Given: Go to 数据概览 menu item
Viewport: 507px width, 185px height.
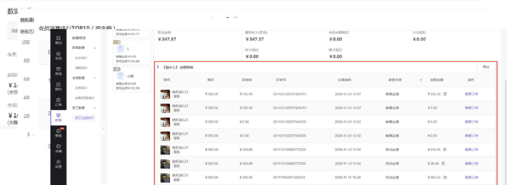Looking at the screenshot, I should click(x=79, y=38).
